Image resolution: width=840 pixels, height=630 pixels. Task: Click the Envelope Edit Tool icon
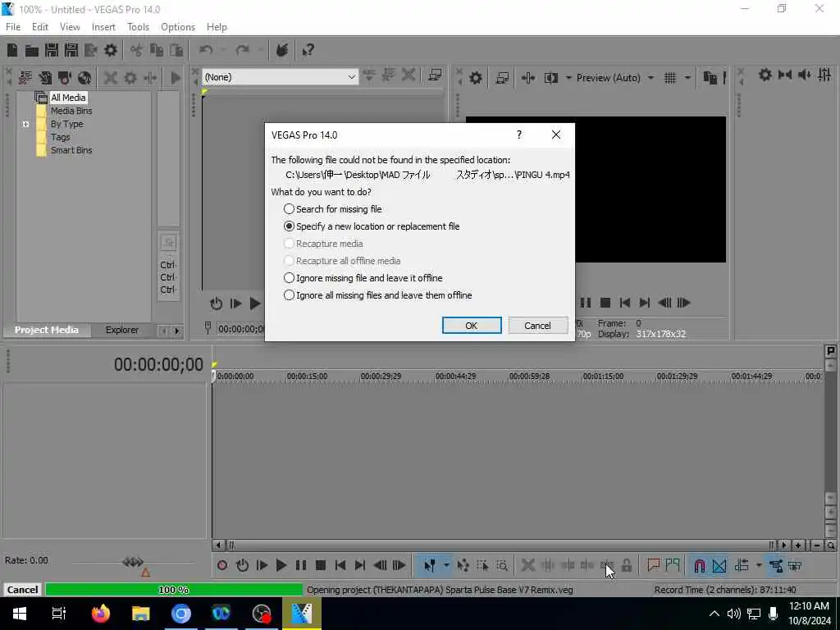463,565
